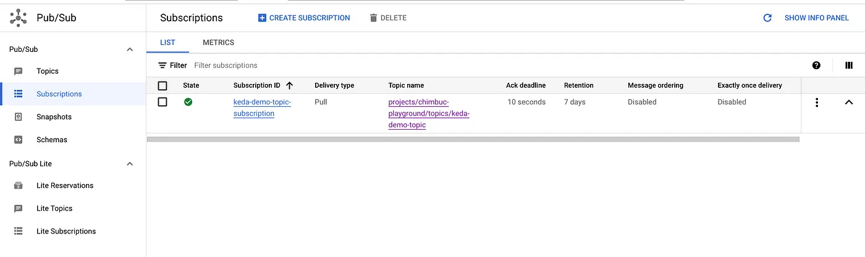Viewport: 865px width, 257px height.
Task: Click the Filter icon
Action: (162, 65)
